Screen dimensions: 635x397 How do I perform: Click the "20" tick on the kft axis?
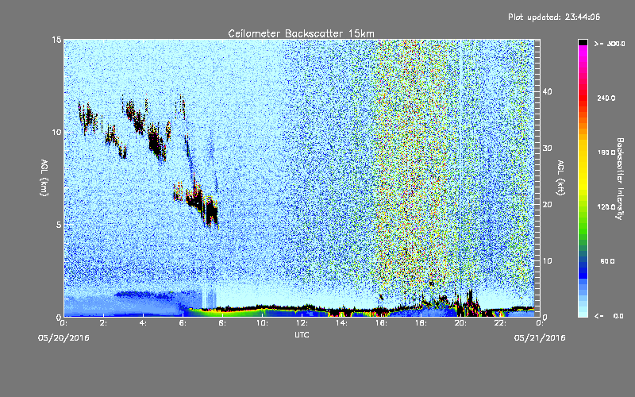(547, 205)
